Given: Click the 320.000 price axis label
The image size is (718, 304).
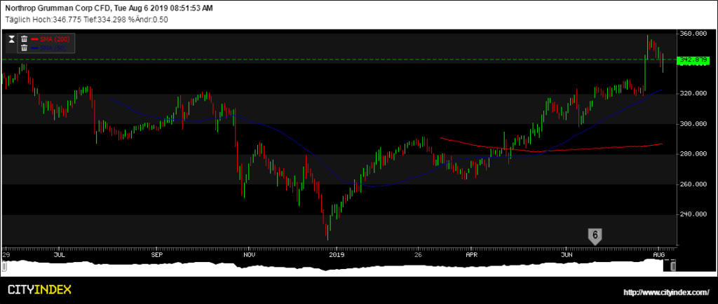Looking at the screenshot, I should click(x=693, y=93).
